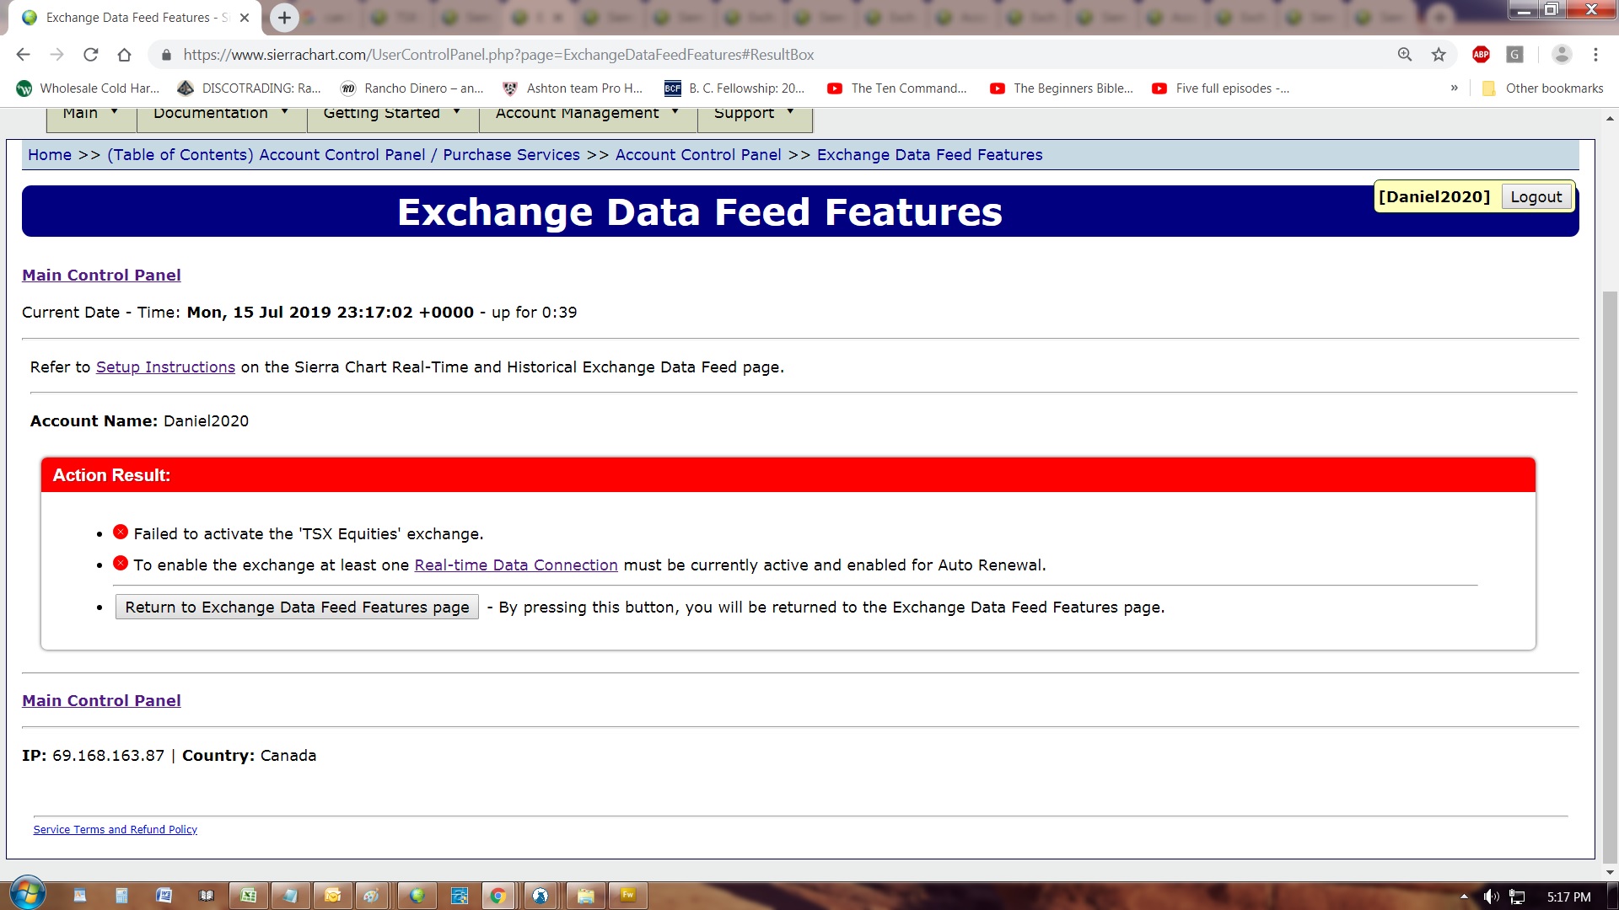Click the volume icon in system tray
The width and height of the screenshot is (1619, 910).
tap(1490, 897)
